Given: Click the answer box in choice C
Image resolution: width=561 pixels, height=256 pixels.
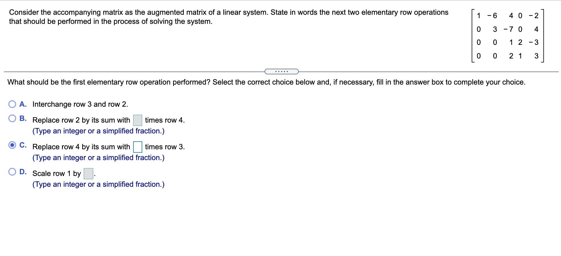Looking at the screenshot, I should tap(138, 147).
